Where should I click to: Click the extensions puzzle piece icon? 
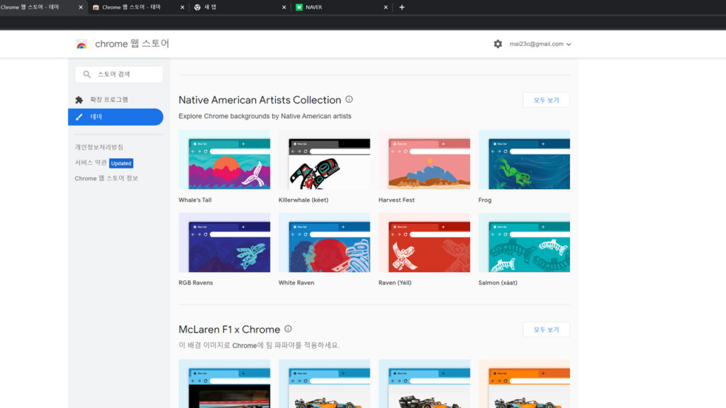pos(79,100)
